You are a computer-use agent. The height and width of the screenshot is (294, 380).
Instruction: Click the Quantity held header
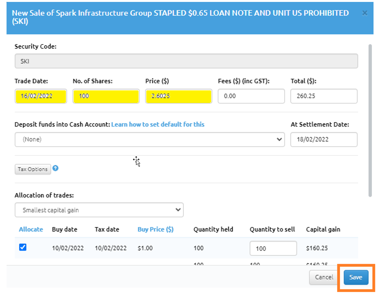[213, 230]
